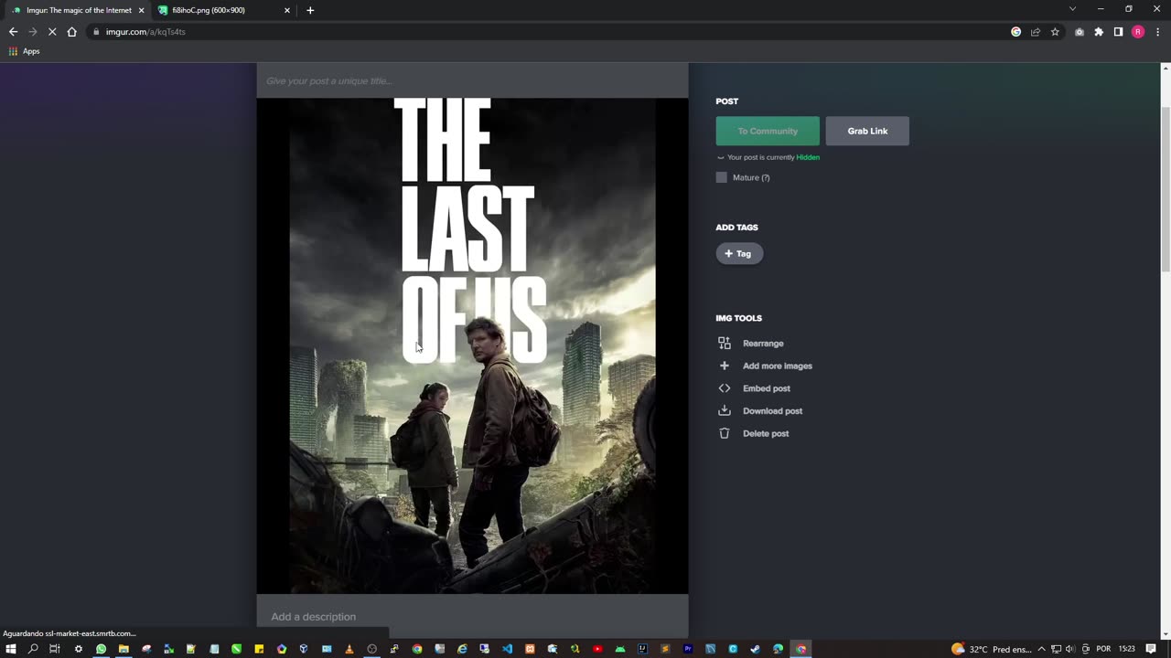Open Premiere Pro from the taskbar

pyautogui.click(x=688, y=649)
